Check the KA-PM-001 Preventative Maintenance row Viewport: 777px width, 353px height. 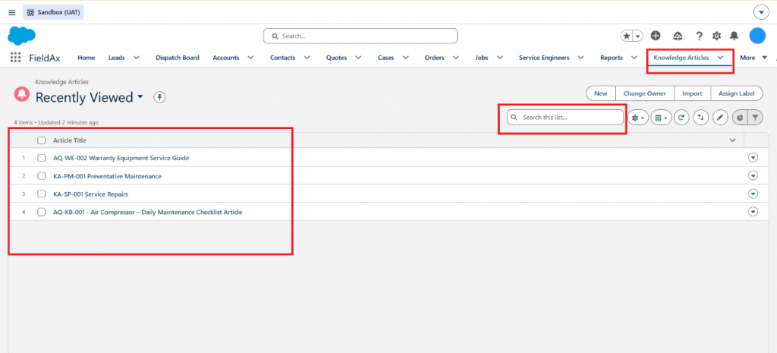(42, 176)
